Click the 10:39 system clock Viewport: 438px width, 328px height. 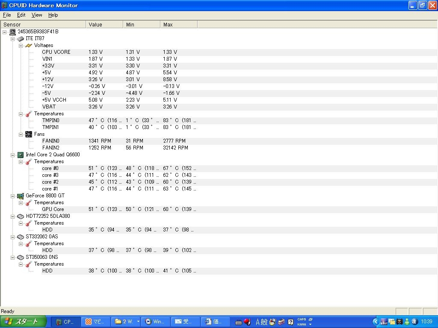(426, 322)
